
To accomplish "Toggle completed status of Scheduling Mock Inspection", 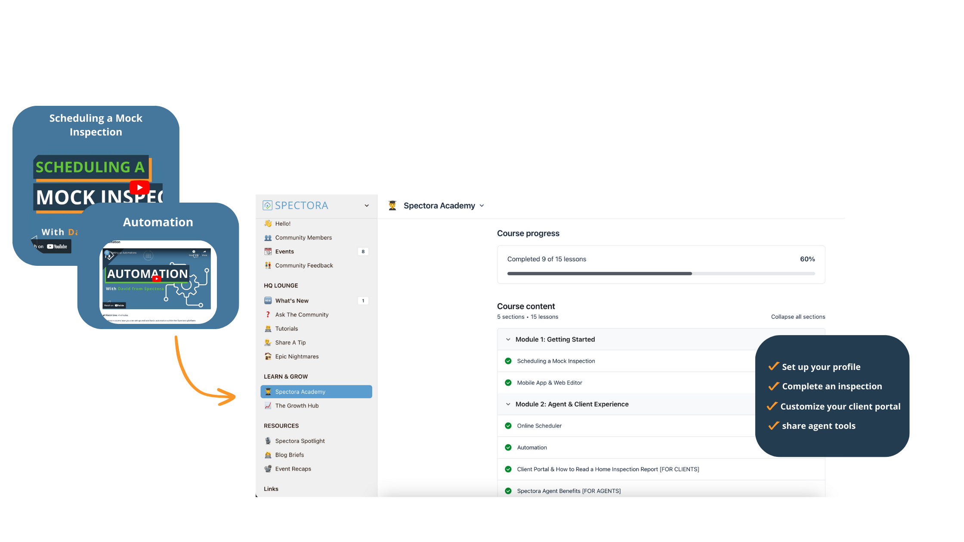I will 509,360.
